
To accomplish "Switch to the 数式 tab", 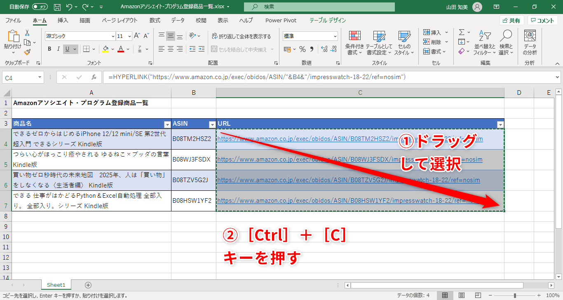I will 155,20.
